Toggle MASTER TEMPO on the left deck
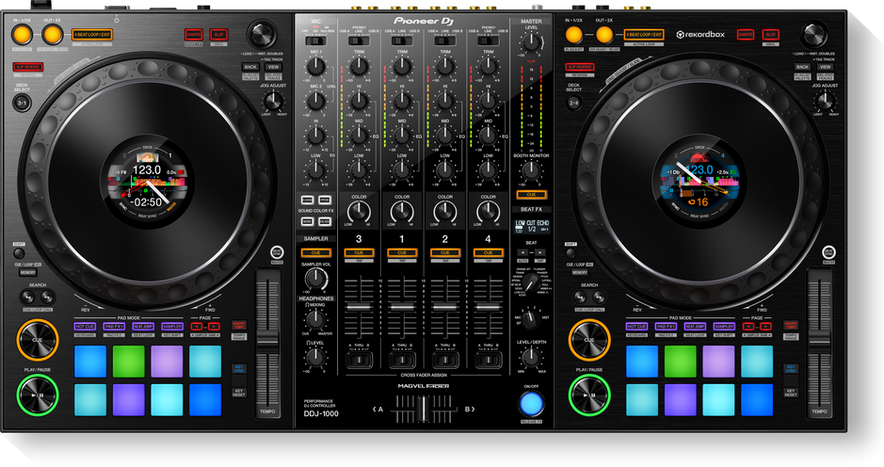Screen dimensions: 884x467 pyautogui.click(x=239, y=326)
